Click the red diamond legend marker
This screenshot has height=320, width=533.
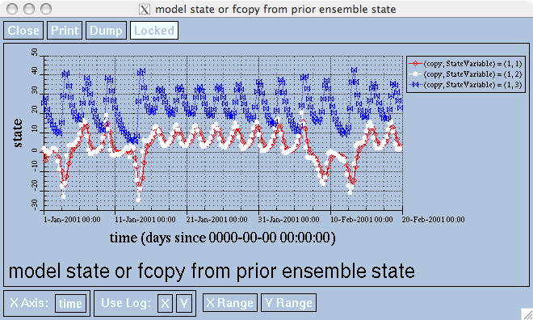coord(415,64)
